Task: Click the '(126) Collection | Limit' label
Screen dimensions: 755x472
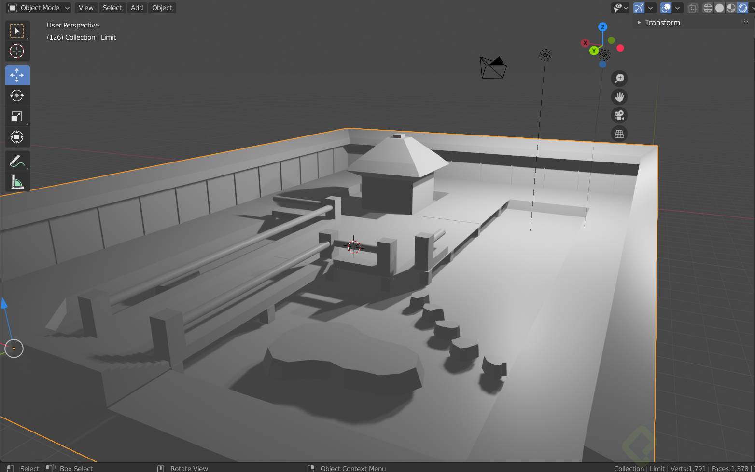Action: pos(81,37)
